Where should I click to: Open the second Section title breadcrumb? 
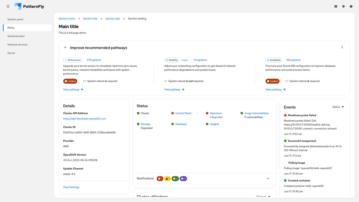coord(113,18)
